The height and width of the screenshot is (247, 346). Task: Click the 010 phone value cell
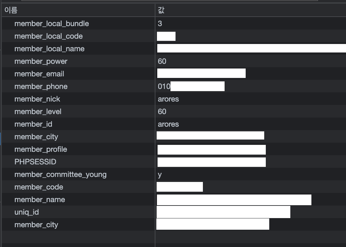point(164,86)
